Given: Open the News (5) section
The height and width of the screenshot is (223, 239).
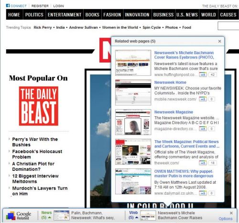Looking at the screenshot, I should coord(46,215).
